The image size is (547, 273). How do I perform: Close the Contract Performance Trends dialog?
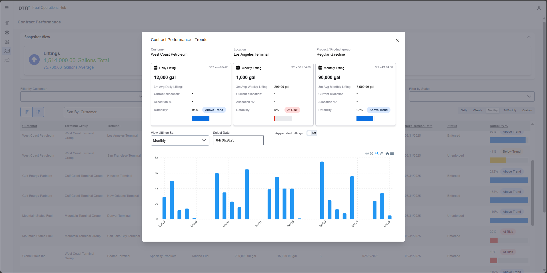pyautogui.click(x=397, y=40)
